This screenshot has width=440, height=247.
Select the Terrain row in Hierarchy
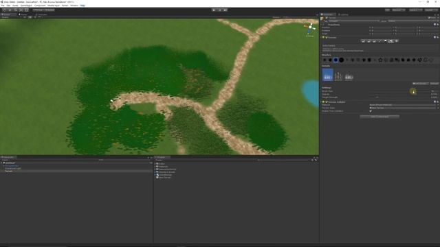point(76,171)
